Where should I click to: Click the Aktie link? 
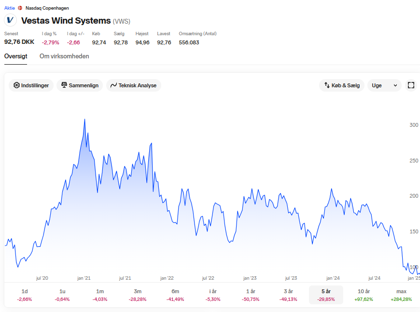tap(9, 8)
